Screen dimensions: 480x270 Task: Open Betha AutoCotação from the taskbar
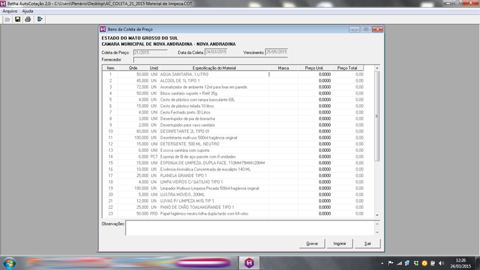(250, 262)
